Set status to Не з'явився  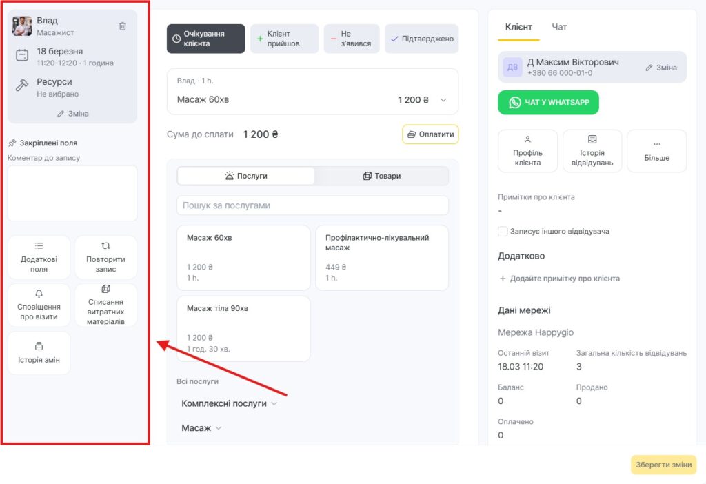tap(352, 39)
